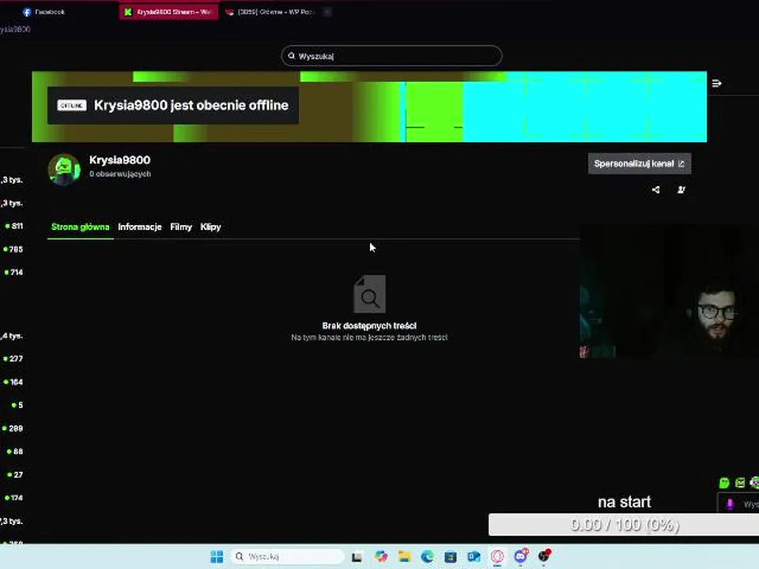Open Microsoft Edge from the taskbar
This screenshot has width=759, height=569.
click(x=428, y=556)
